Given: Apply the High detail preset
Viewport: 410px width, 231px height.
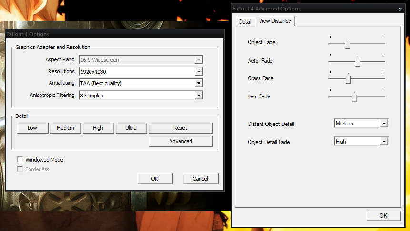Looking at the screenshot, I should (98, 128).
